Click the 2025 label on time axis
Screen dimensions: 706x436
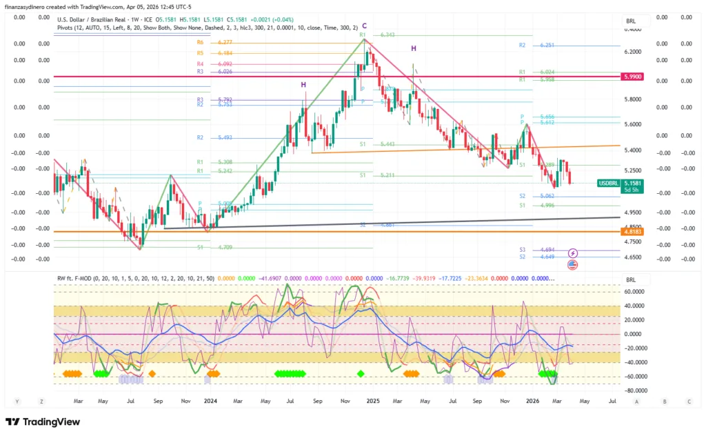pyautogui.click(x=373, y=400)
